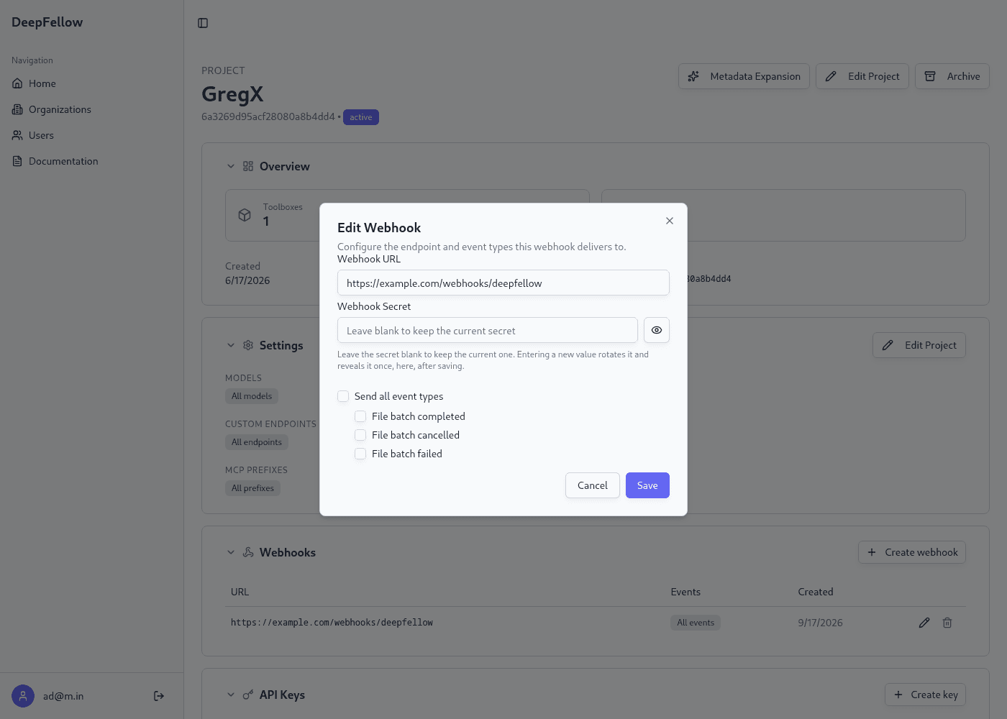
Task: Click the All events badge
Action: coord(696,623)
